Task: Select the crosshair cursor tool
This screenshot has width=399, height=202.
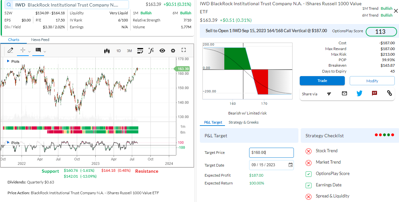Action: 23,50
